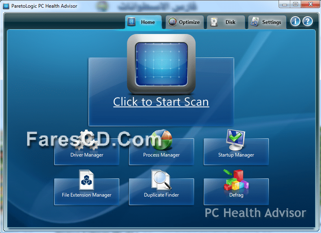Screen dimensions: 321x233
Task: Click the ParetoLogic app icon in title bar
Action: [6, 6]
